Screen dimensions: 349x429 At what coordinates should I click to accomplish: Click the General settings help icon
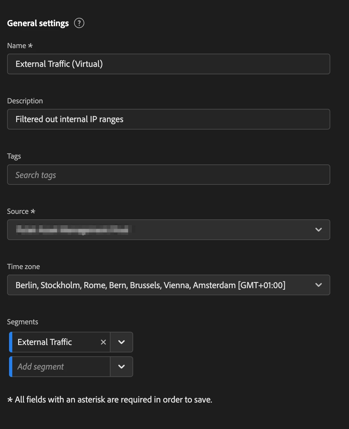pos(79,23)
